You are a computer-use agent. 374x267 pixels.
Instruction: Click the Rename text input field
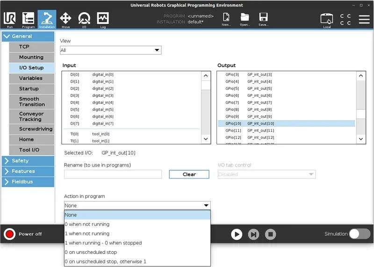click(x=113, y=174)
